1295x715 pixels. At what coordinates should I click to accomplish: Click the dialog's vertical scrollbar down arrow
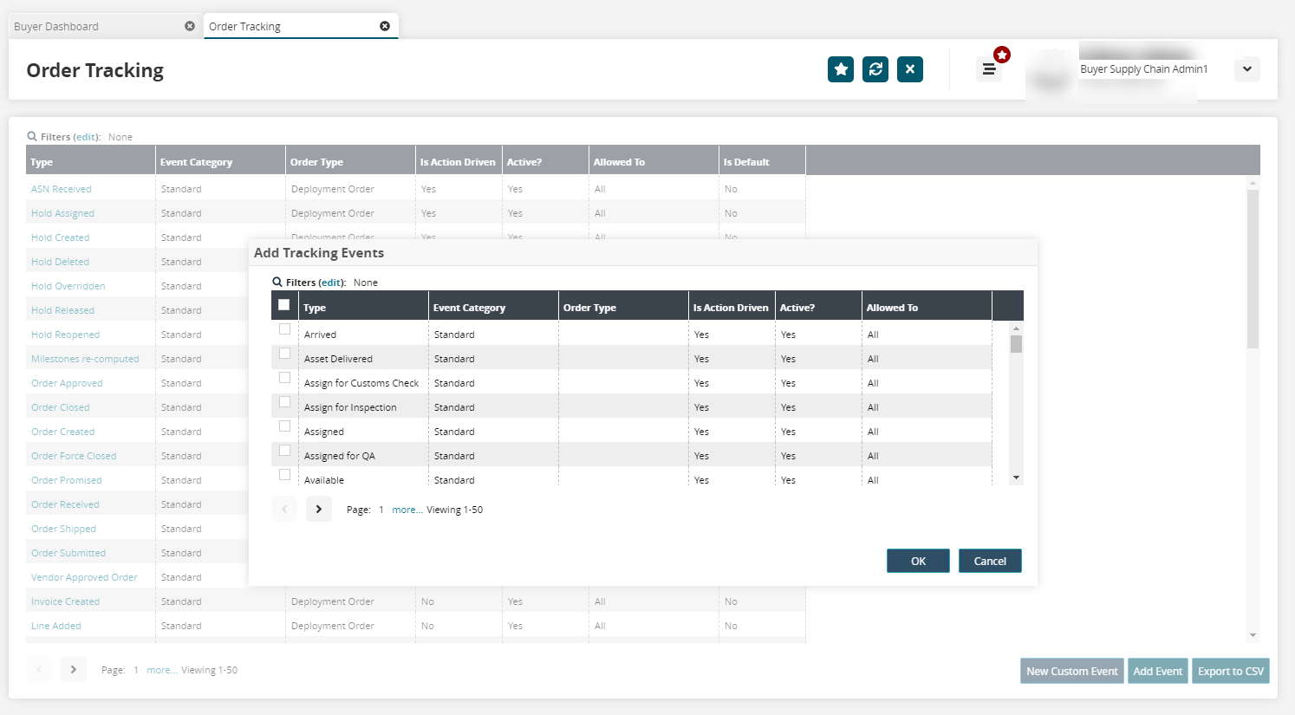click(x=1016, y=478)
